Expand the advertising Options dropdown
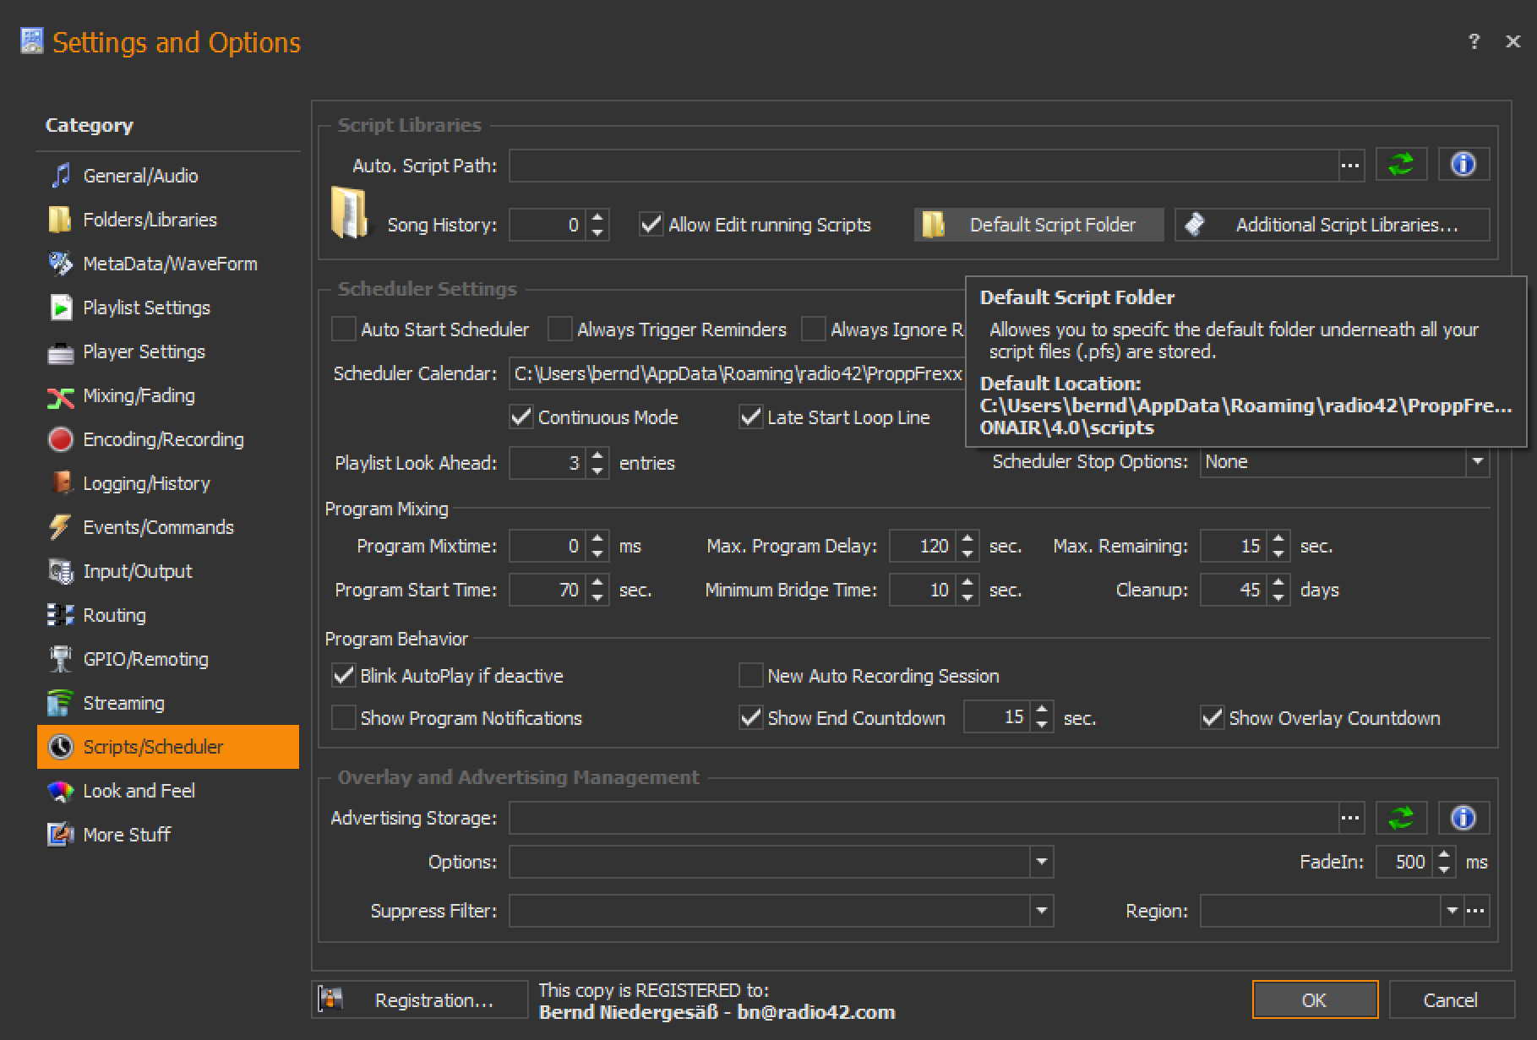This screenshot has width=1537, height=1040. pos(1041,863)
